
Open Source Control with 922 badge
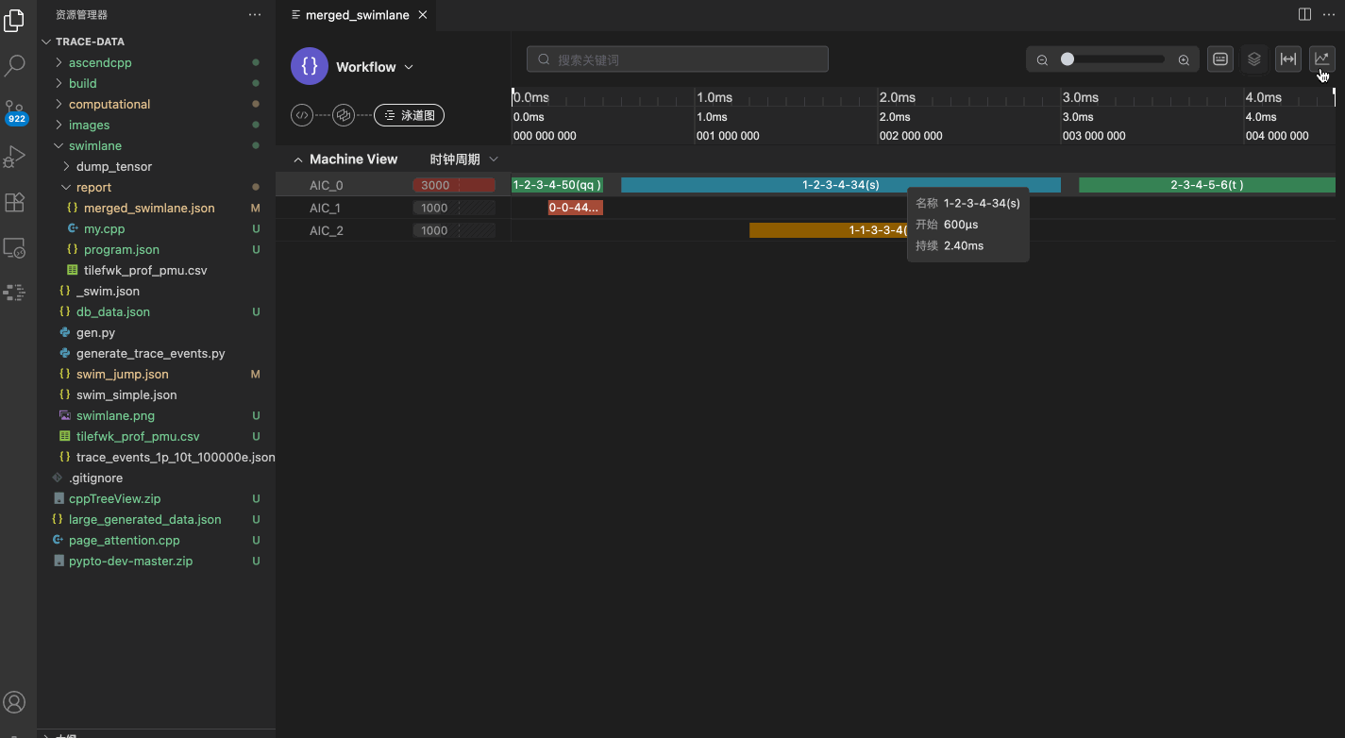15,111
